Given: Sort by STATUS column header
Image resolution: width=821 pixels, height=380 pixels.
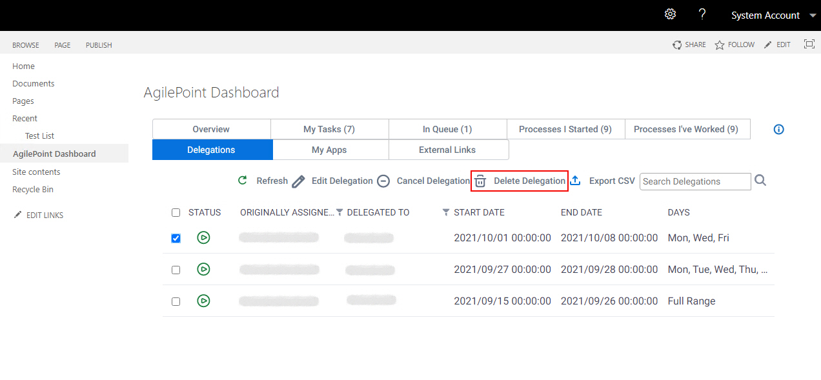Looking at the screenshot, I should pos(205,212).
